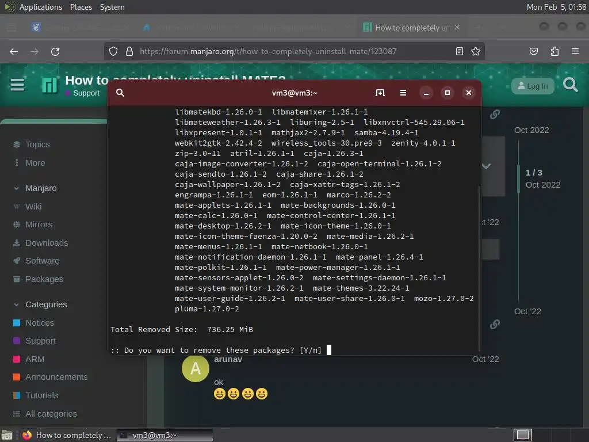Open All categories list
The width and height of the screenshot is (589, 442).
[x=51, y=414]
